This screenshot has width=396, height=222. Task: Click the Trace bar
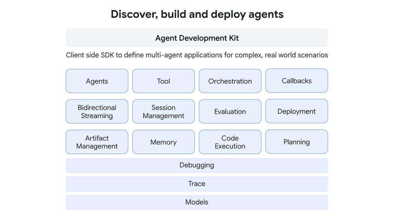[x=197, y=184]
